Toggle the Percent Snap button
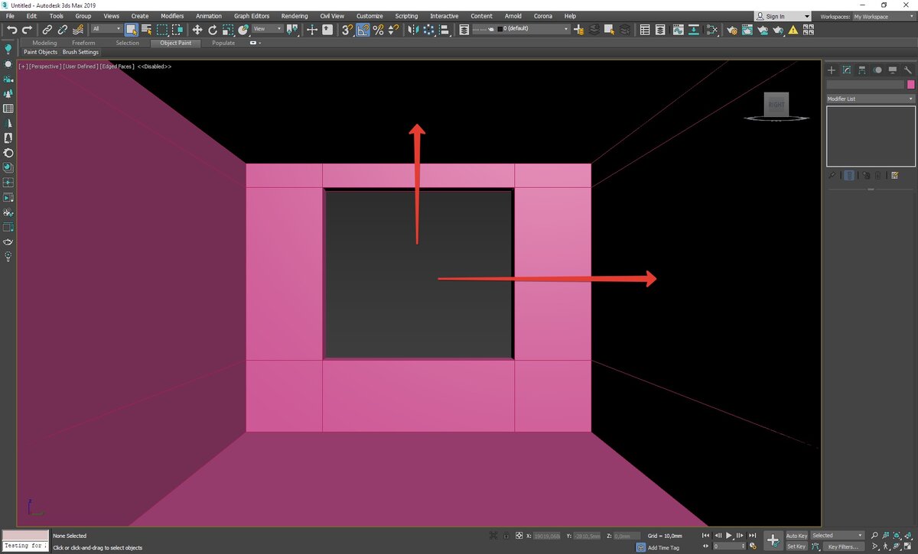Screen dimensions: 918x554 (x=378, y=30)
